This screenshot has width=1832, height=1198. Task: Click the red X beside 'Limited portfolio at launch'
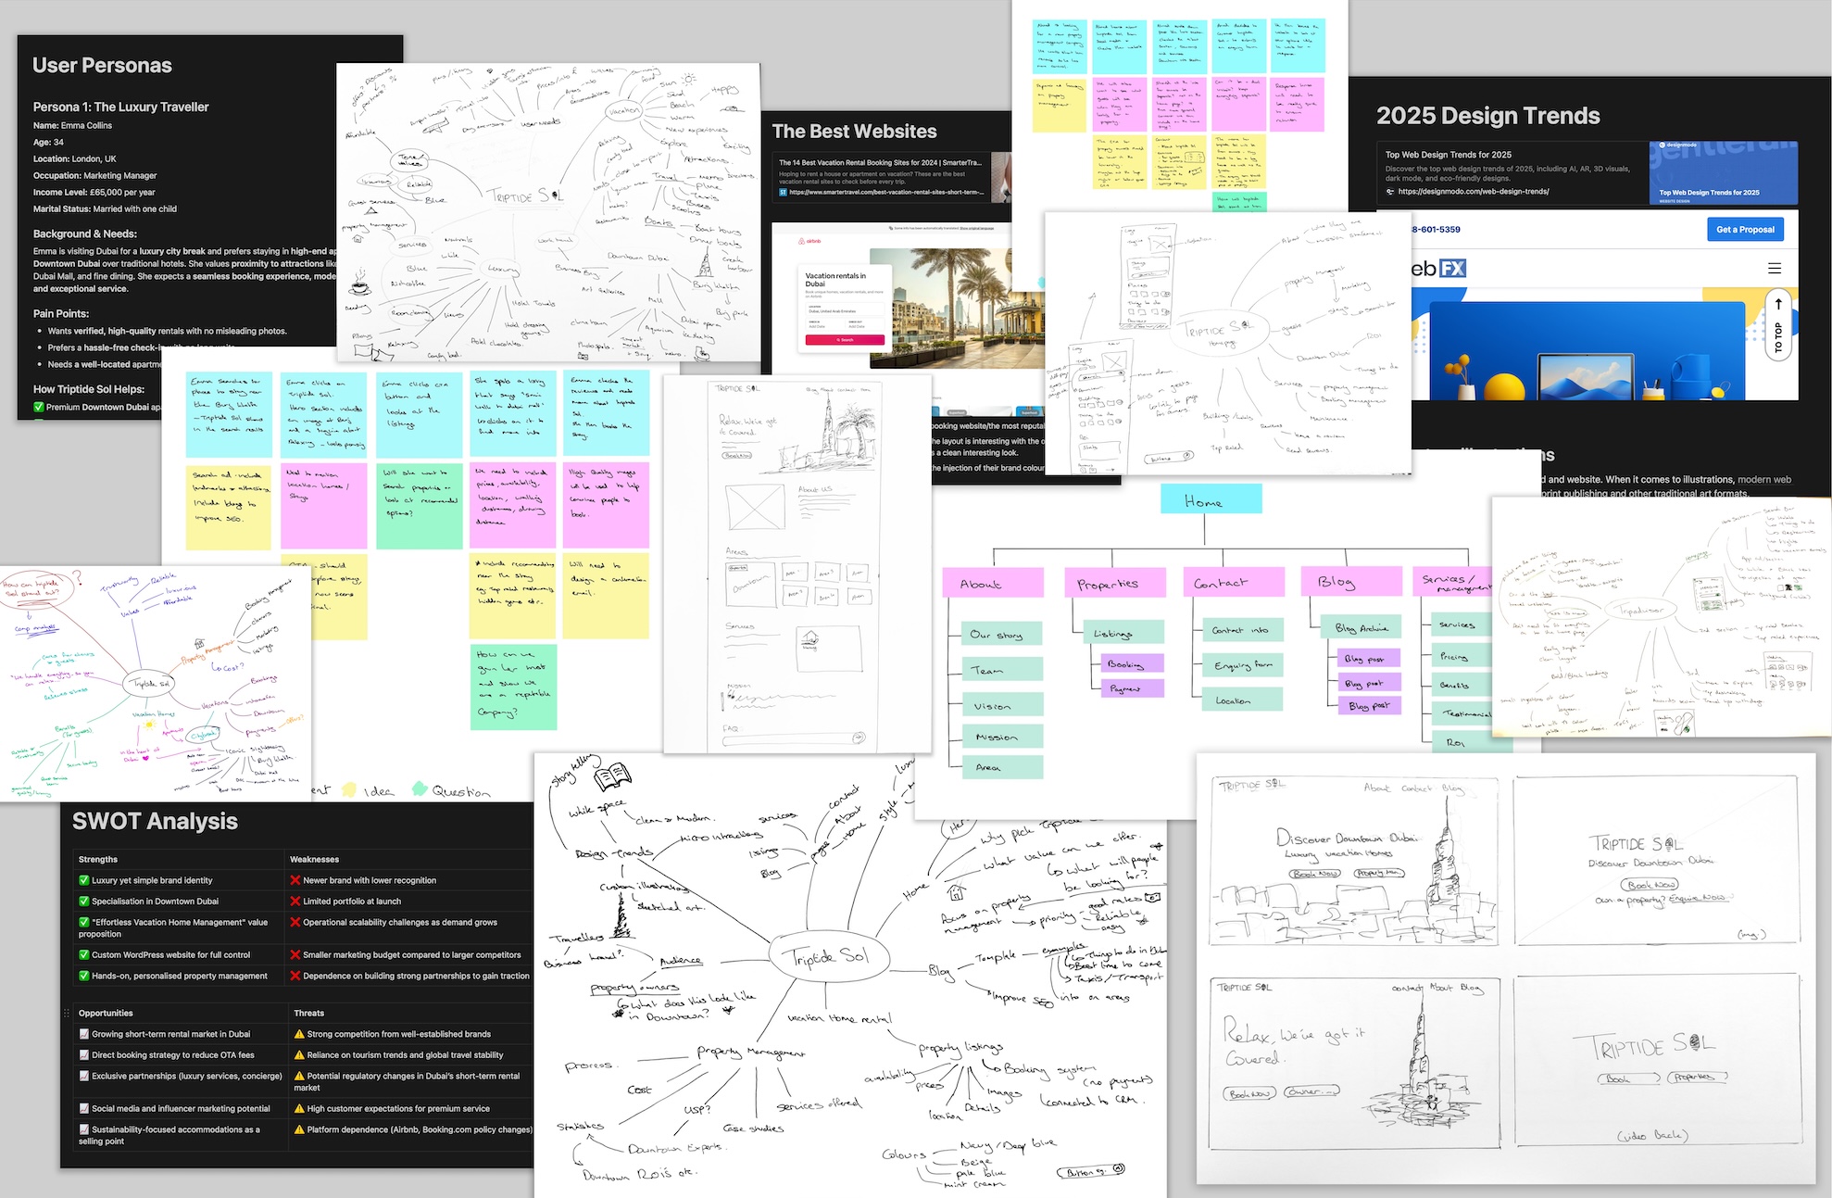pos(295,901)
